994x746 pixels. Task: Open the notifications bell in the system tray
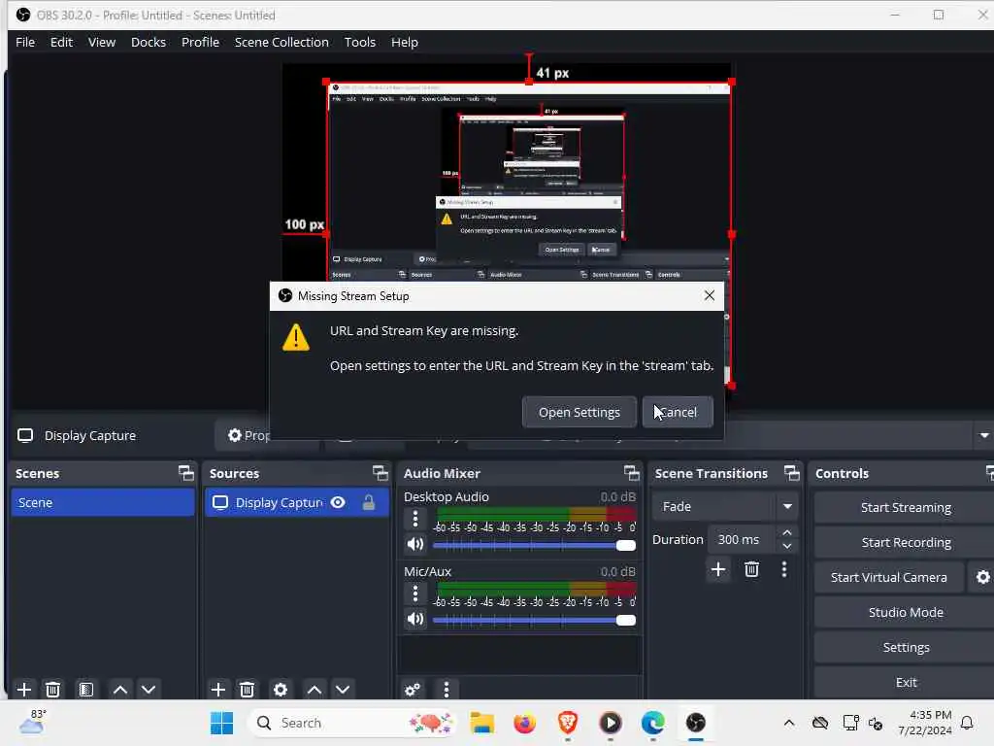968,723
